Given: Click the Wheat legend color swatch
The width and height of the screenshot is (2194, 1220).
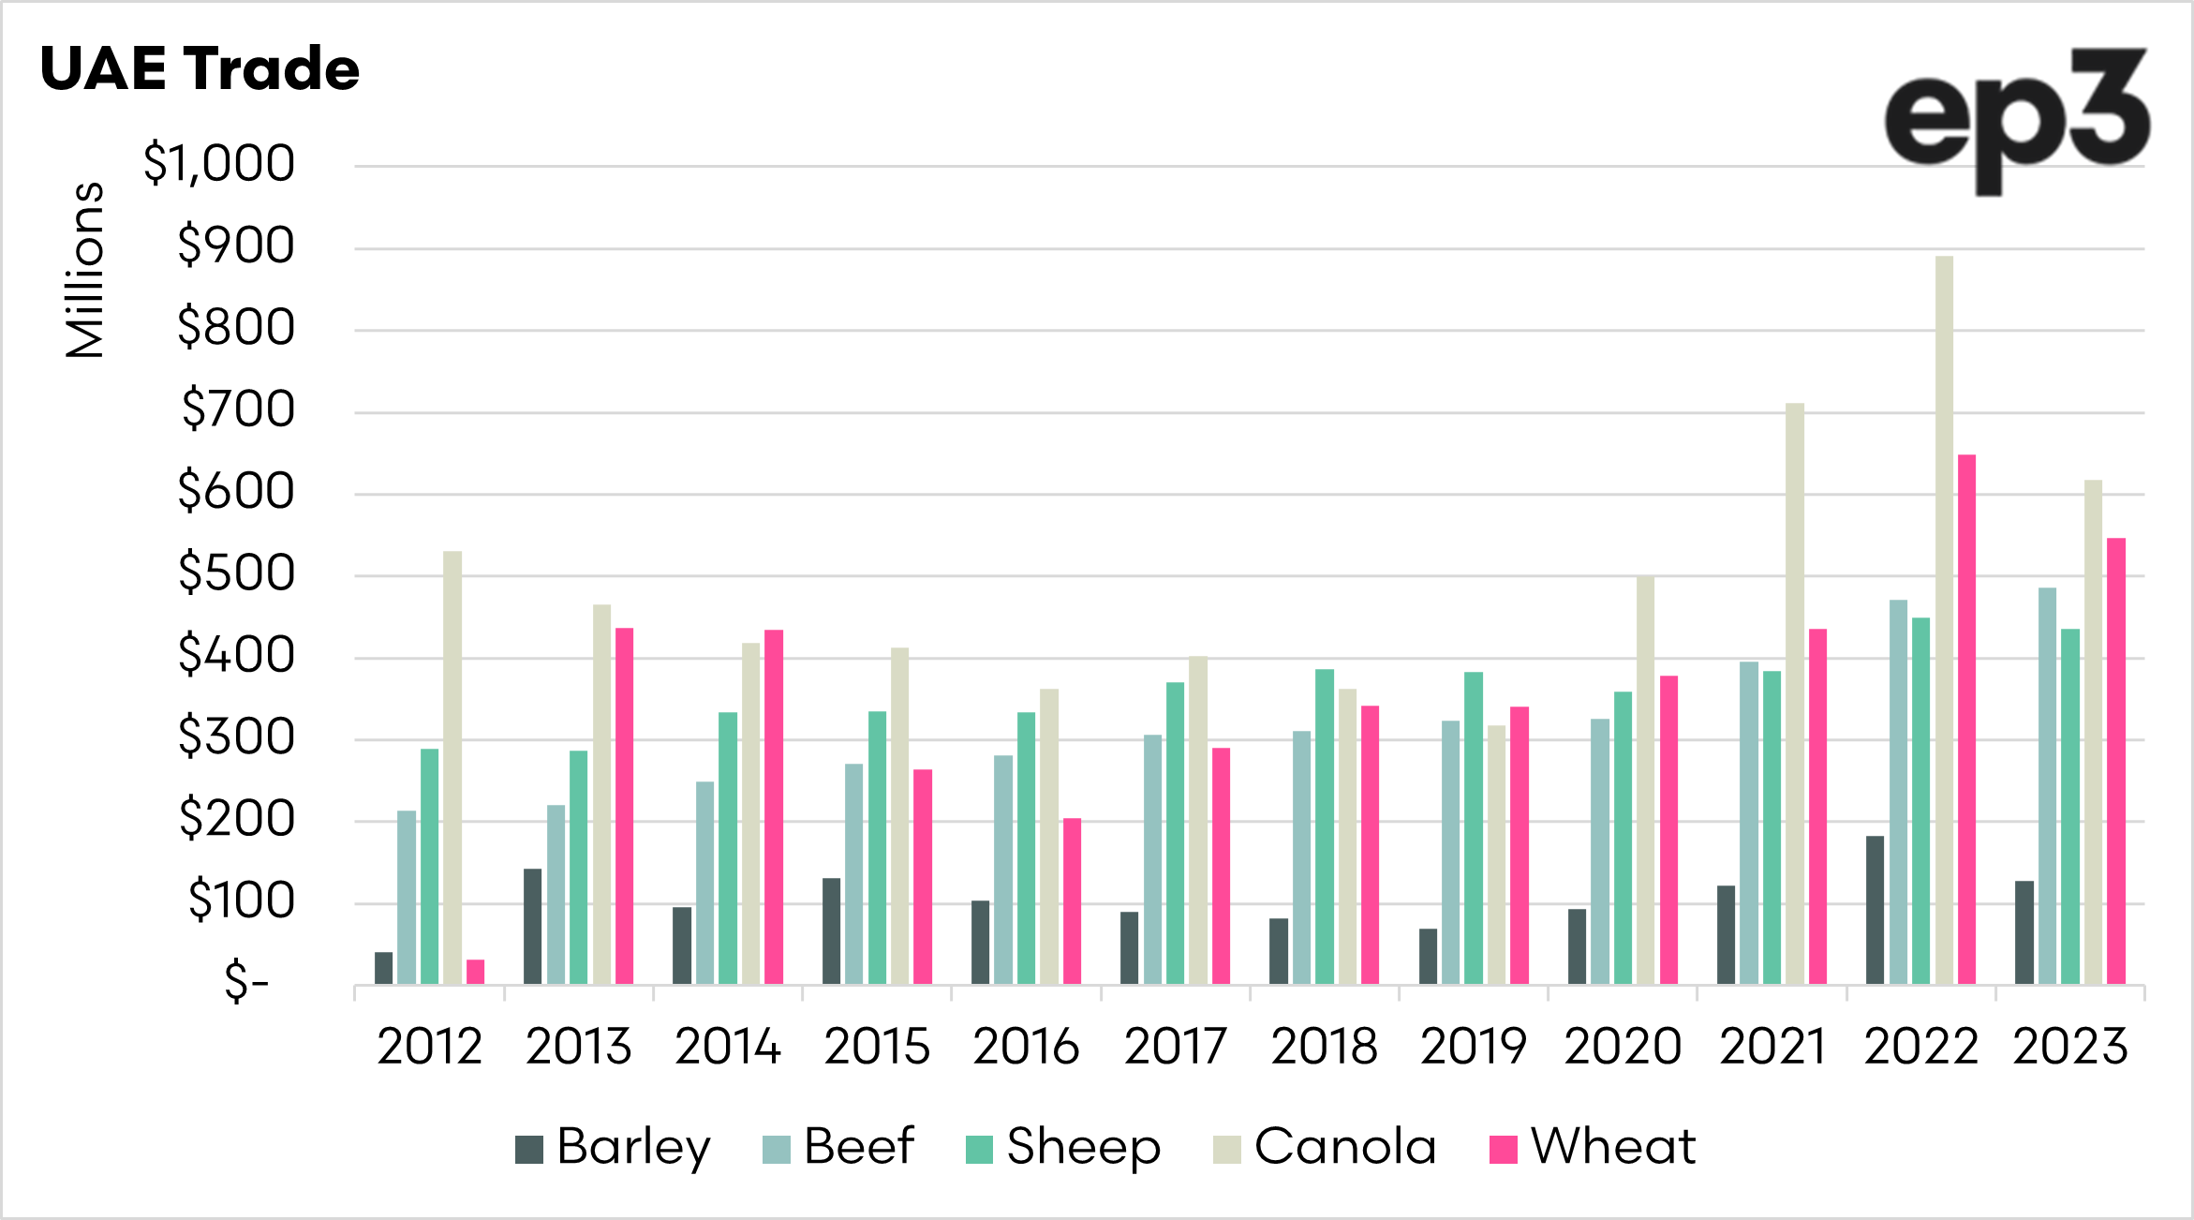Looking at the screenshot, I should pyautogui.click(x=1503, y=1149).
